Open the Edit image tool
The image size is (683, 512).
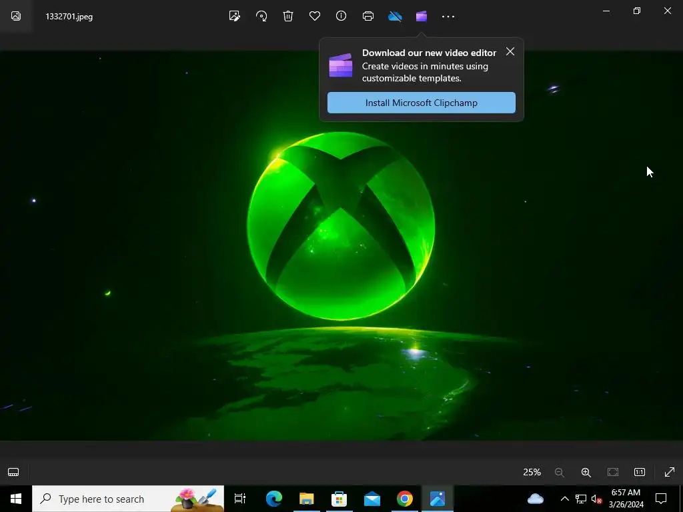pyautogui.click(x=234, y=16)
